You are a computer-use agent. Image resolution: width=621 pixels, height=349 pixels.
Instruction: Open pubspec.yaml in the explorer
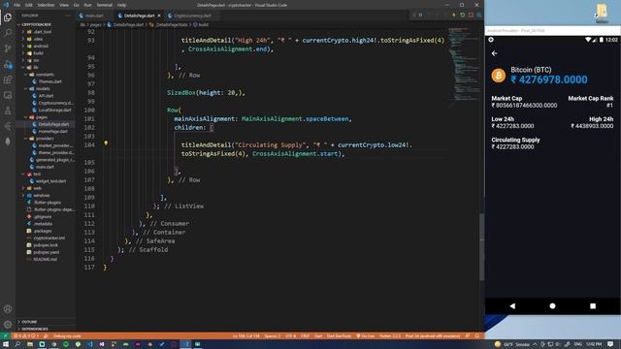47,252
